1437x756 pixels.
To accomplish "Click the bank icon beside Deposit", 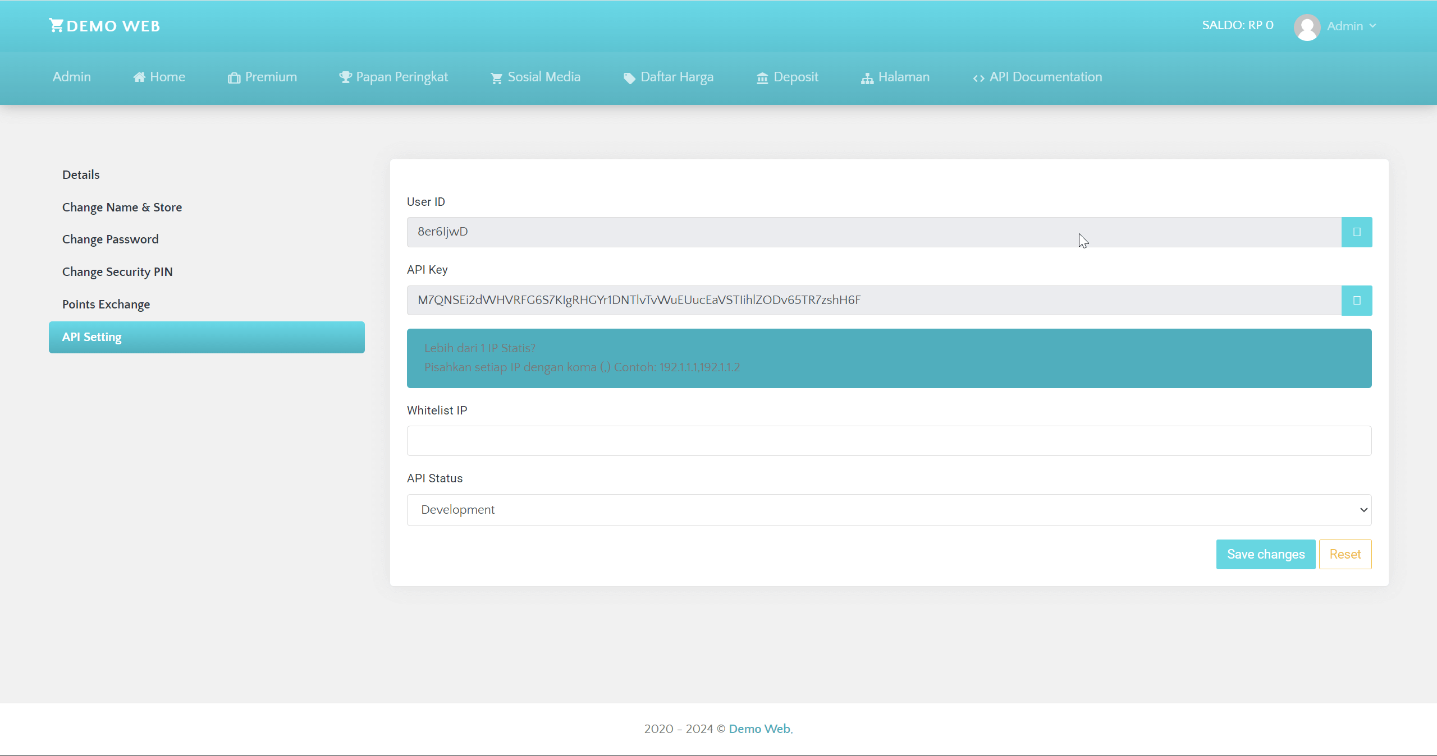I will click(x=762, y=77).
